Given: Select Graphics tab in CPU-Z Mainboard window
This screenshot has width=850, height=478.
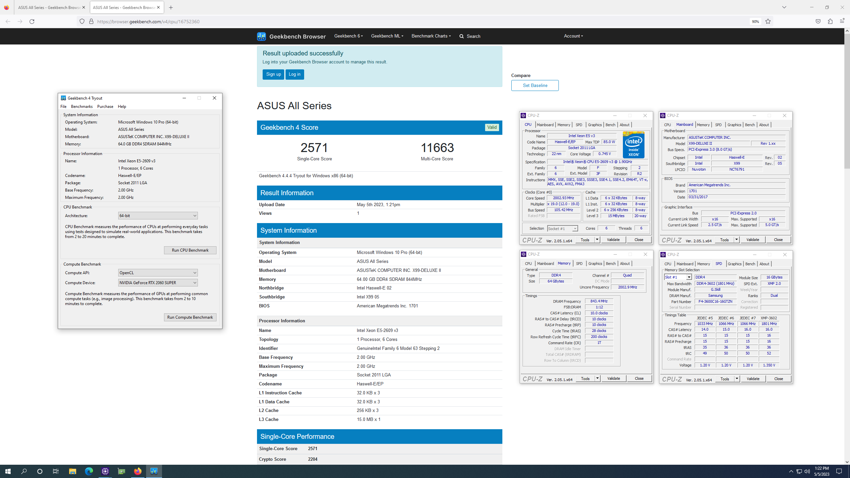Looking at the screenshot, I should tap(734, 125).
